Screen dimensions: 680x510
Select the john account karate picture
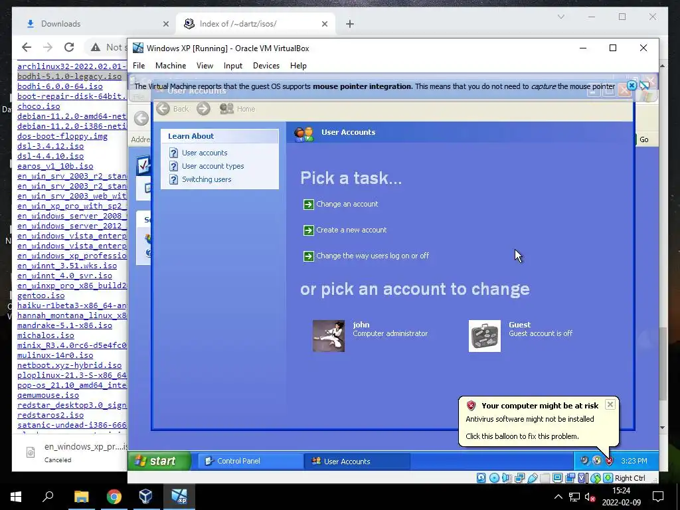[329, 336]
